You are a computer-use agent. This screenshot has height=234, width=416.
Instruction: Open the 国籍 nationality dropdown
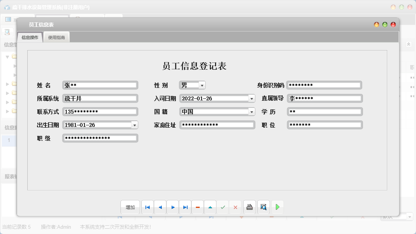252,112
